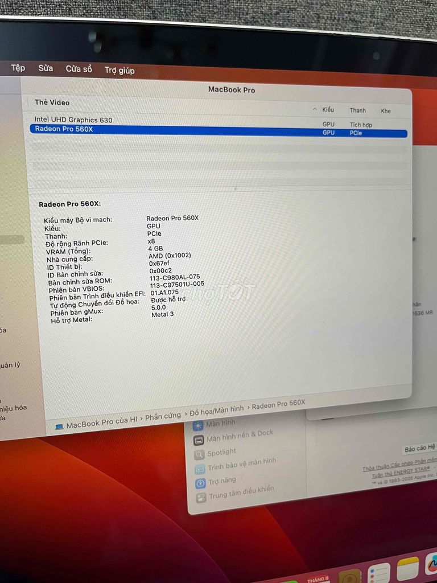Image resolution: width=437 pixels, height=583 pixels.
Task: Sort by the Khe column header
Action: (x=385, y=111)
